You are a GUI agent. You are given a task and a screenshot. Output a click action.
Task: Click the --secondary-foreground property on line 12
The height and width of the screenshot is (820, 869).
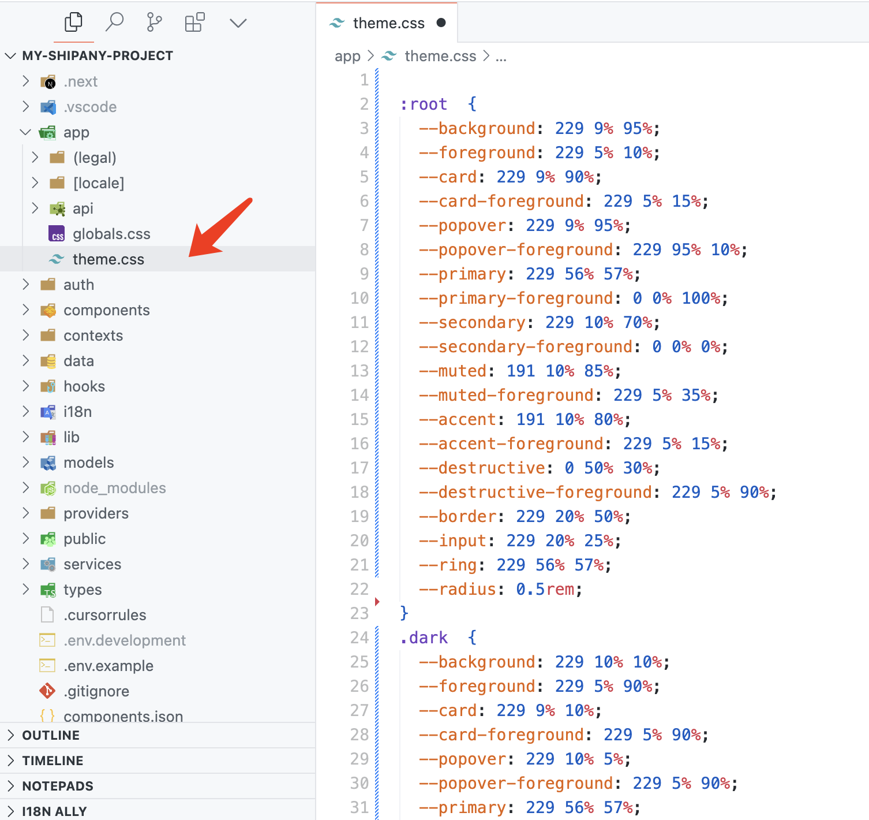(x=526, y=346)
